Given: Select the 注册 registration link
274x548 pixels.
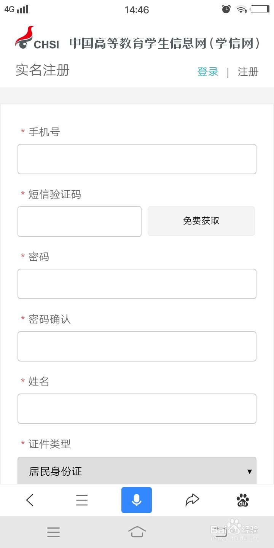Looking at the screenshot, I should tap(248, 72).
